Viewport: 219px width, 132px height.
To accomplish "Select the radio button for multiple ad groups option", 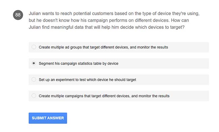I will 34,47.
